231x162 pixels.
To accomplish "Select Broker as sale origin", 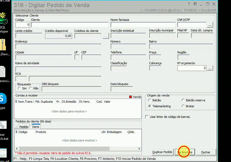I will [183, 106].
